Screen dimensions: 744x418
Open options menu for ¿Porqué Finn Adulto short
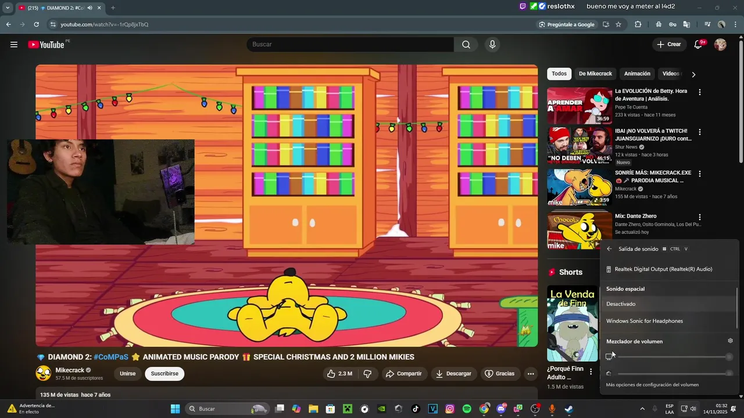point(591,372)
